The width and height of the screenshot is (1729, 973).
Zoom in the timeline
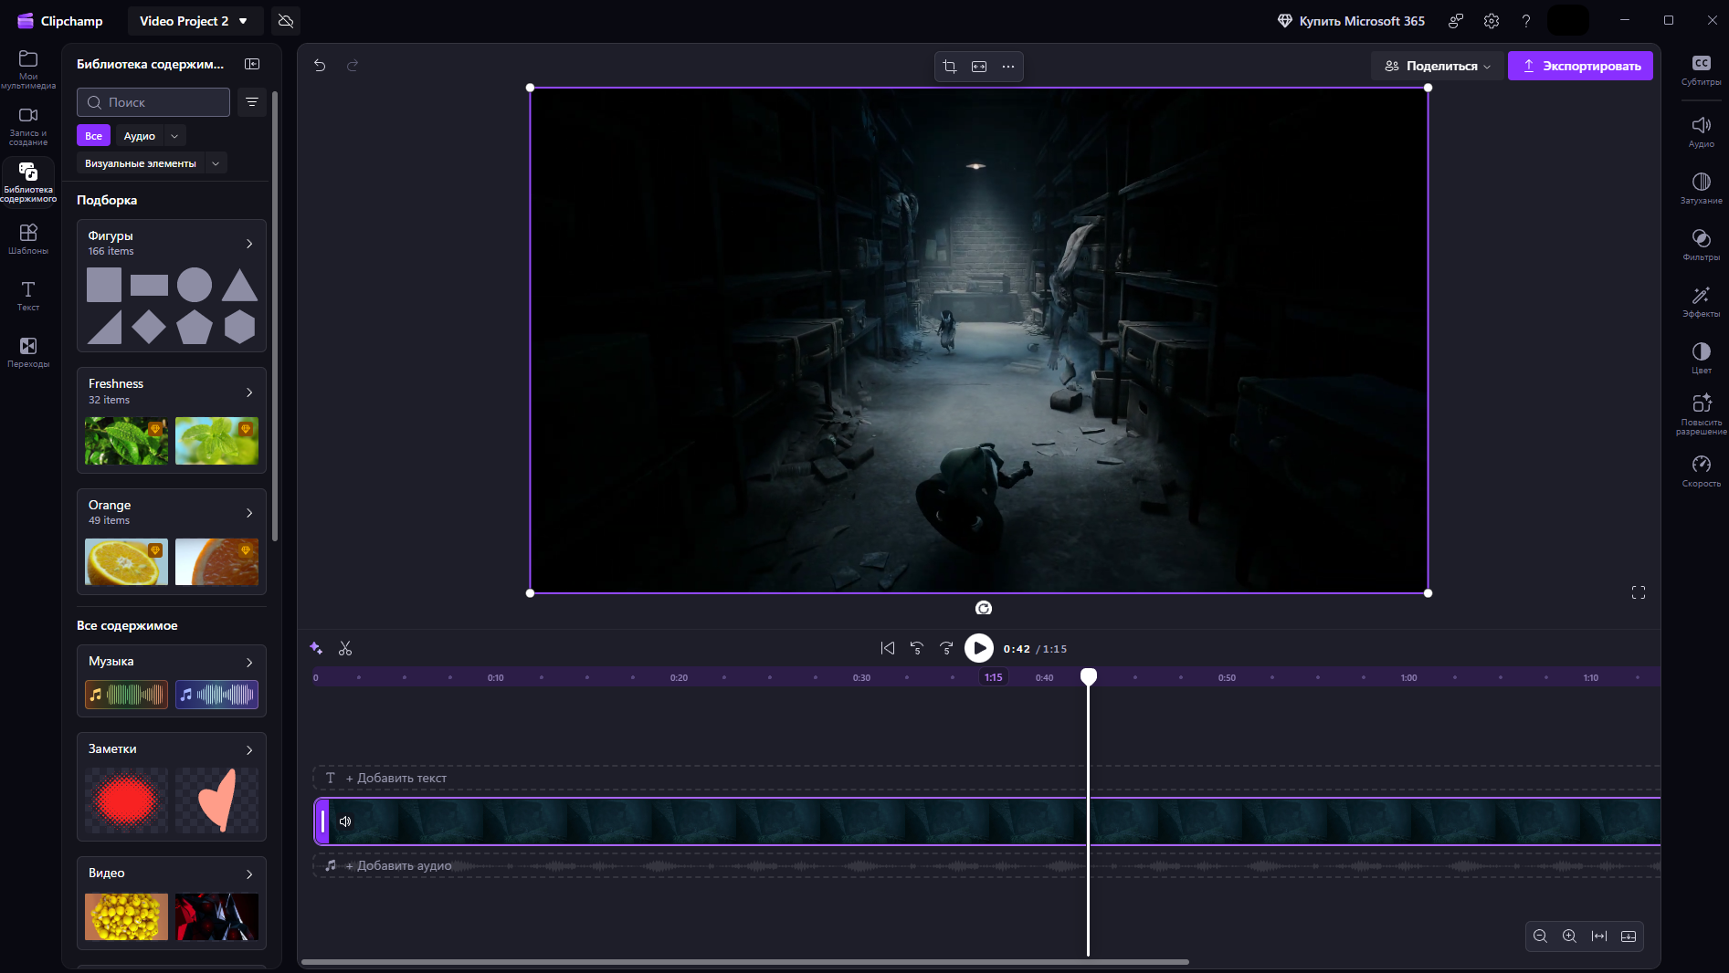(x=1569, y=936)
